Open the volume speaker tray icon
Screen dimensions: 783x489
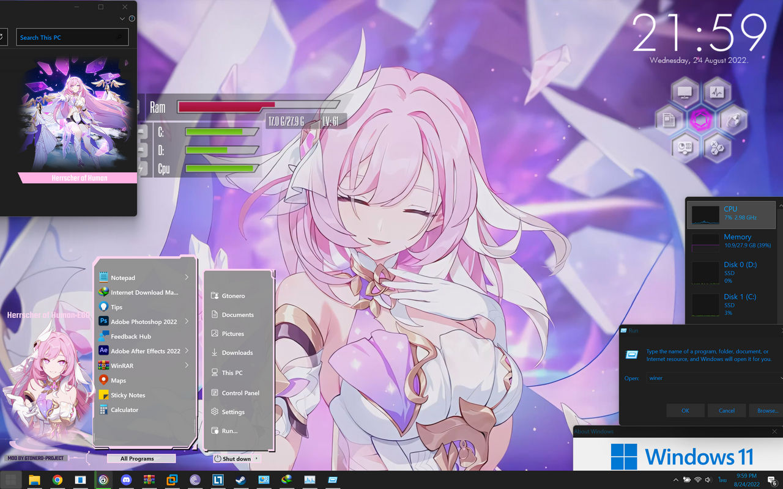(708, 480)
